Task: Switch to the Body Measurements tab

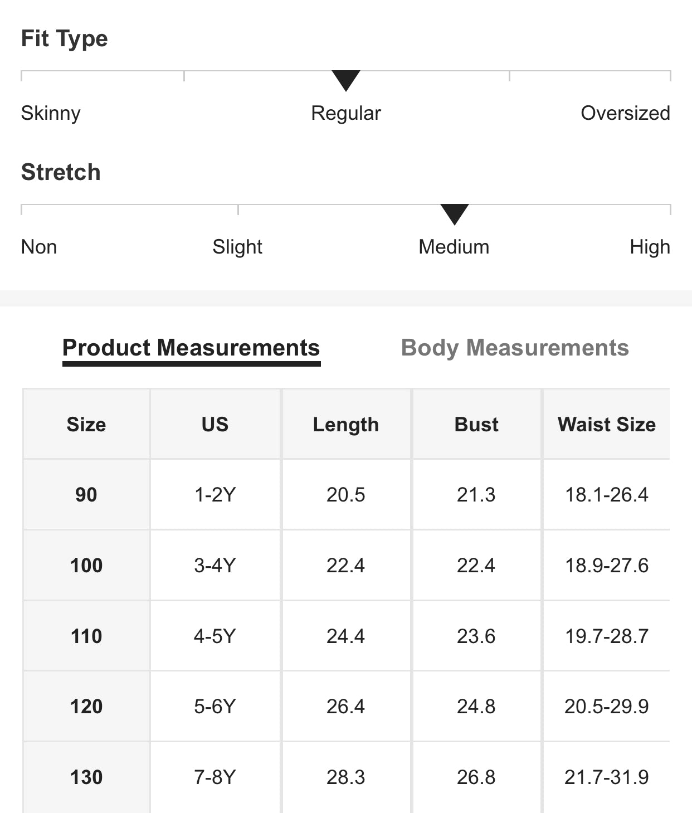Action: pos(515,348)
